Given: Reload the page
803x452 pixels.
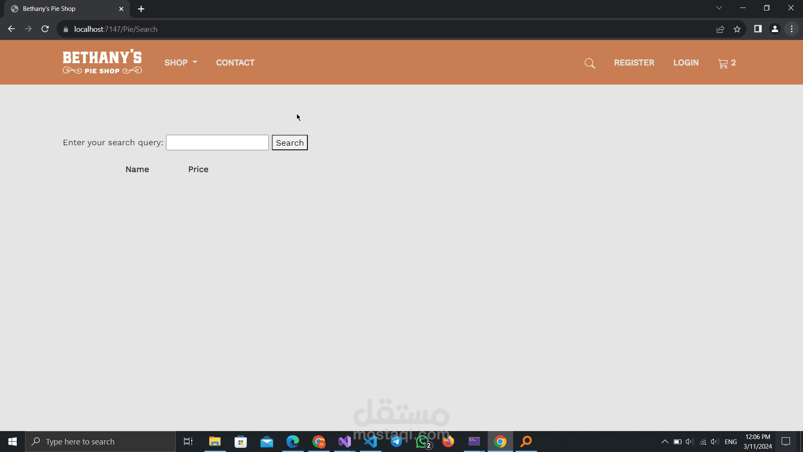Looking at the screenshot, I should 45,29.
